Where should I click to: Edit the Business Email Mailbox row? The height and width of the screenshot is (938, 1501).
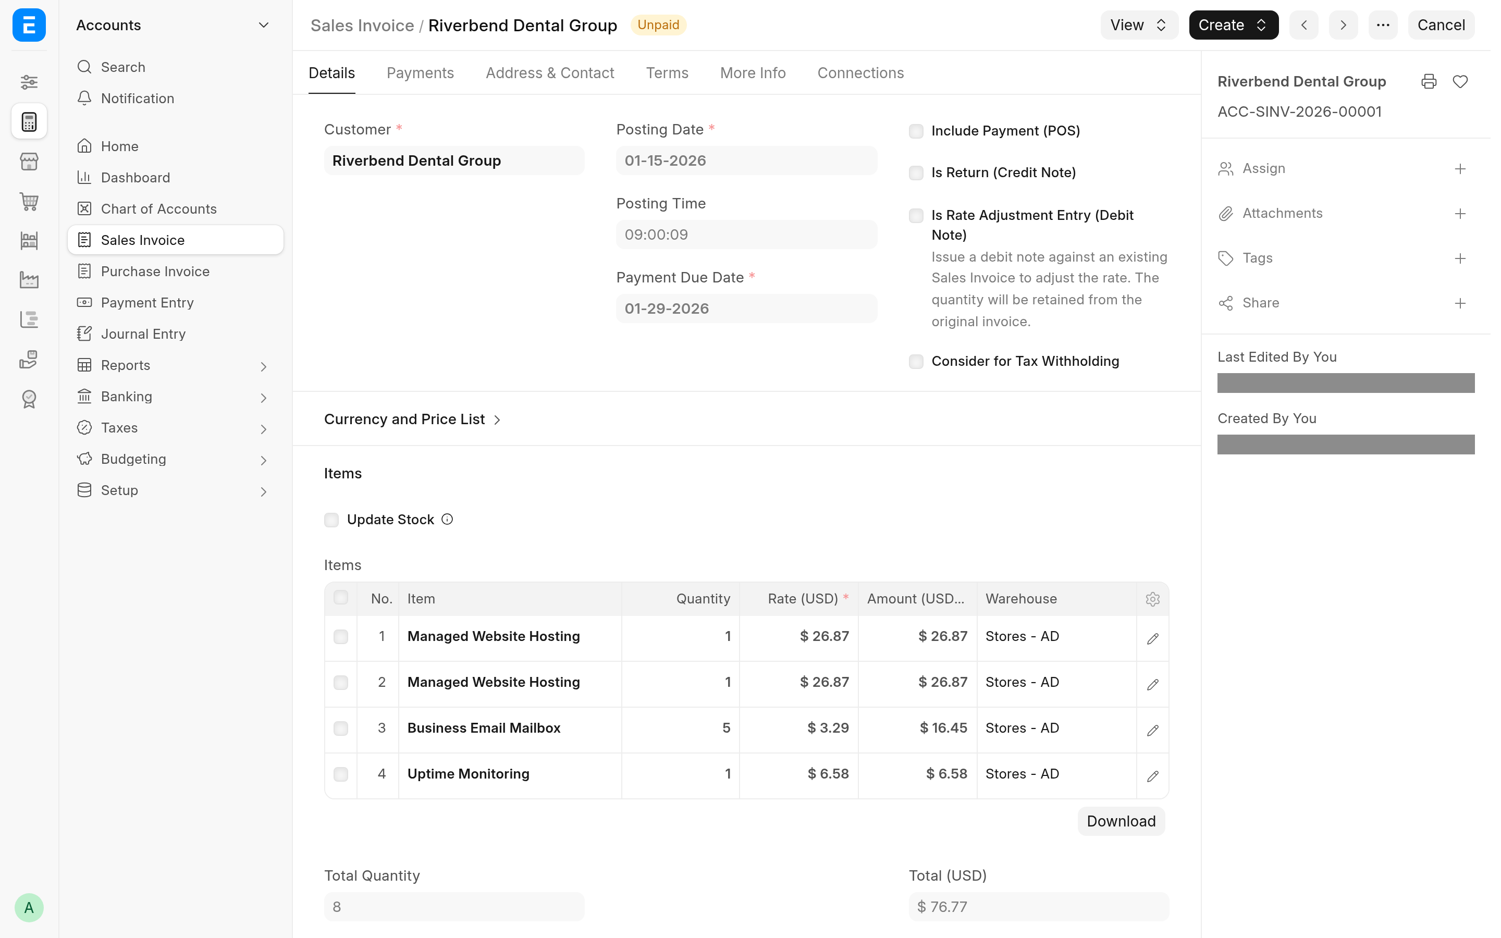1152,730
